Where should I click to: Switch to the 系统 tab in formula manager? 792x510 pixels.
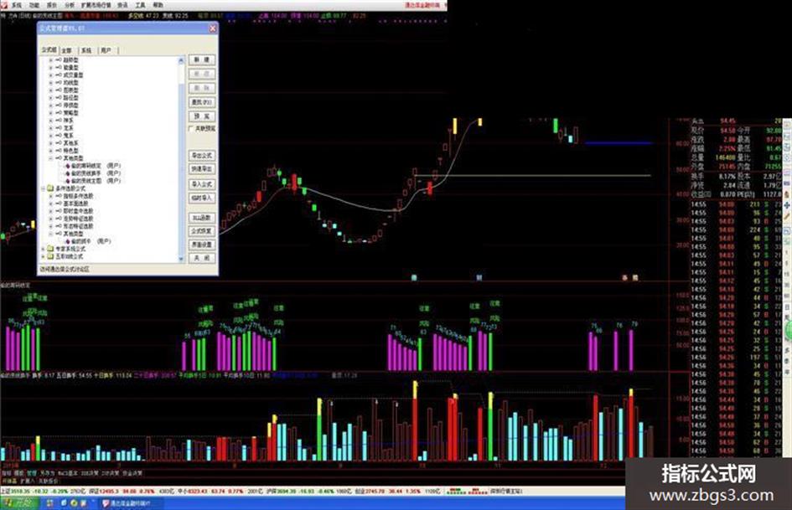(86, 50)
